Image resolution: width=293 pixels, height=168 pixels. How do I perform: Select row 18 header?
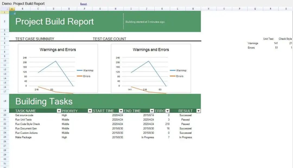click(x=5, y=101)
